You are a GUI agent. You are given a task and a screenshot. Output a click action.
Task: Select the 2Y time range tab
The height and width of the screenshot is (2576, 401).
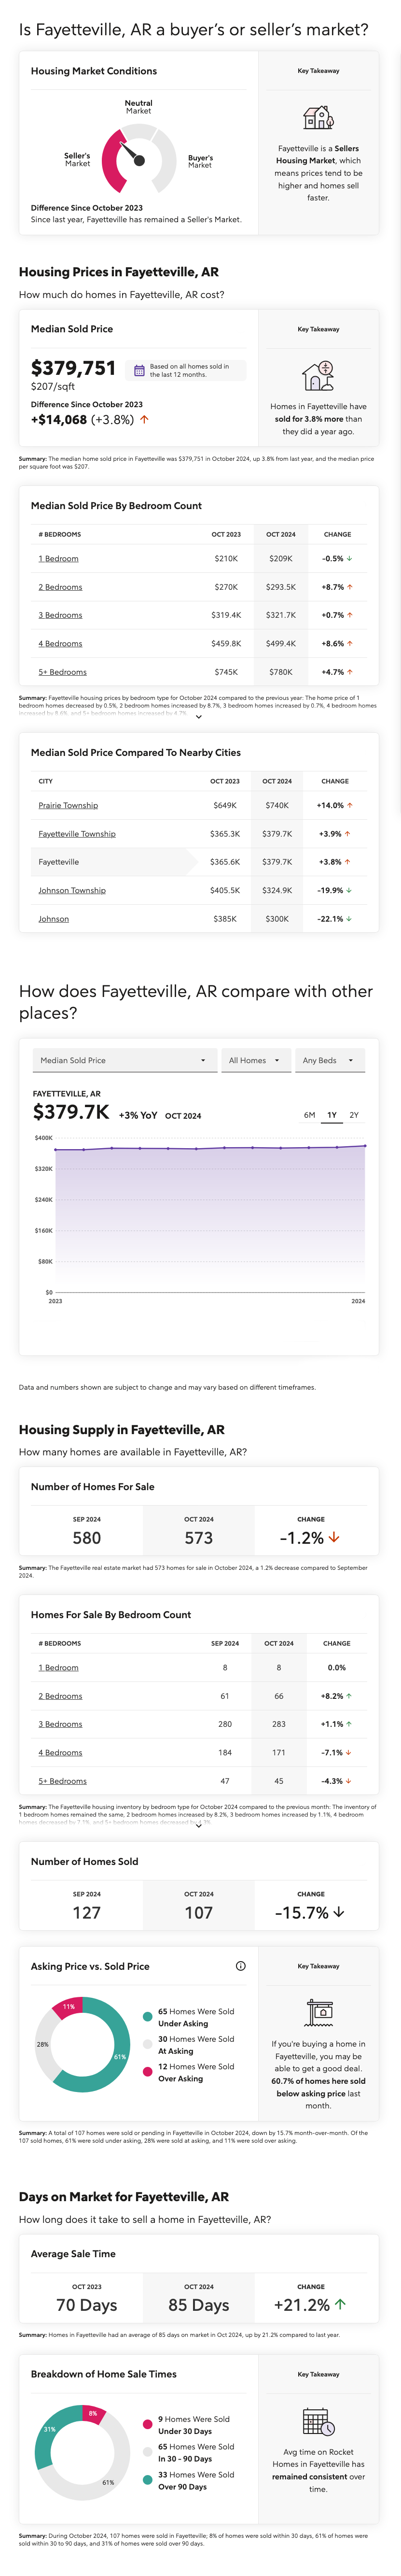coord(355,1113)
